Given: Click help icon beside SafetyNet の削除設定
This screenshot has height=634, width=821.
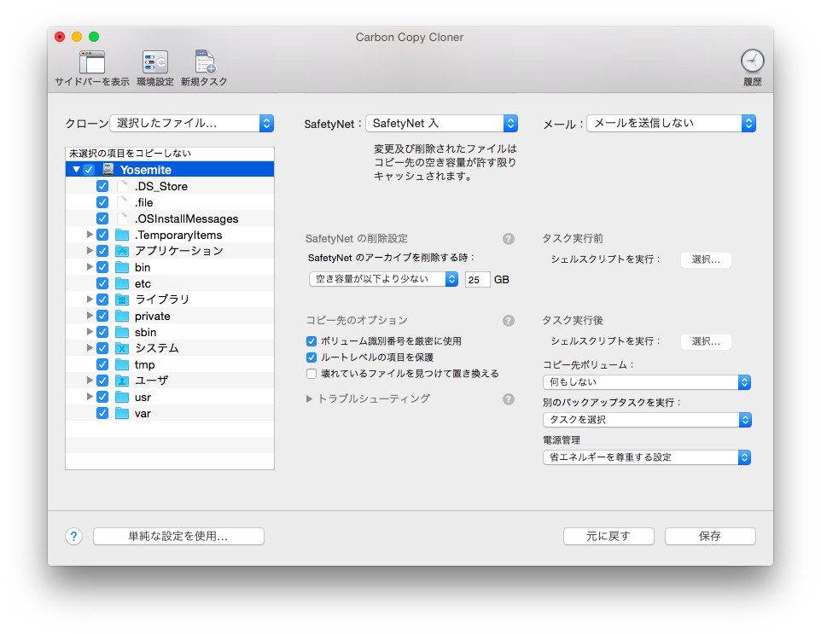Looking at the screenshot, I should coord(509,239).
